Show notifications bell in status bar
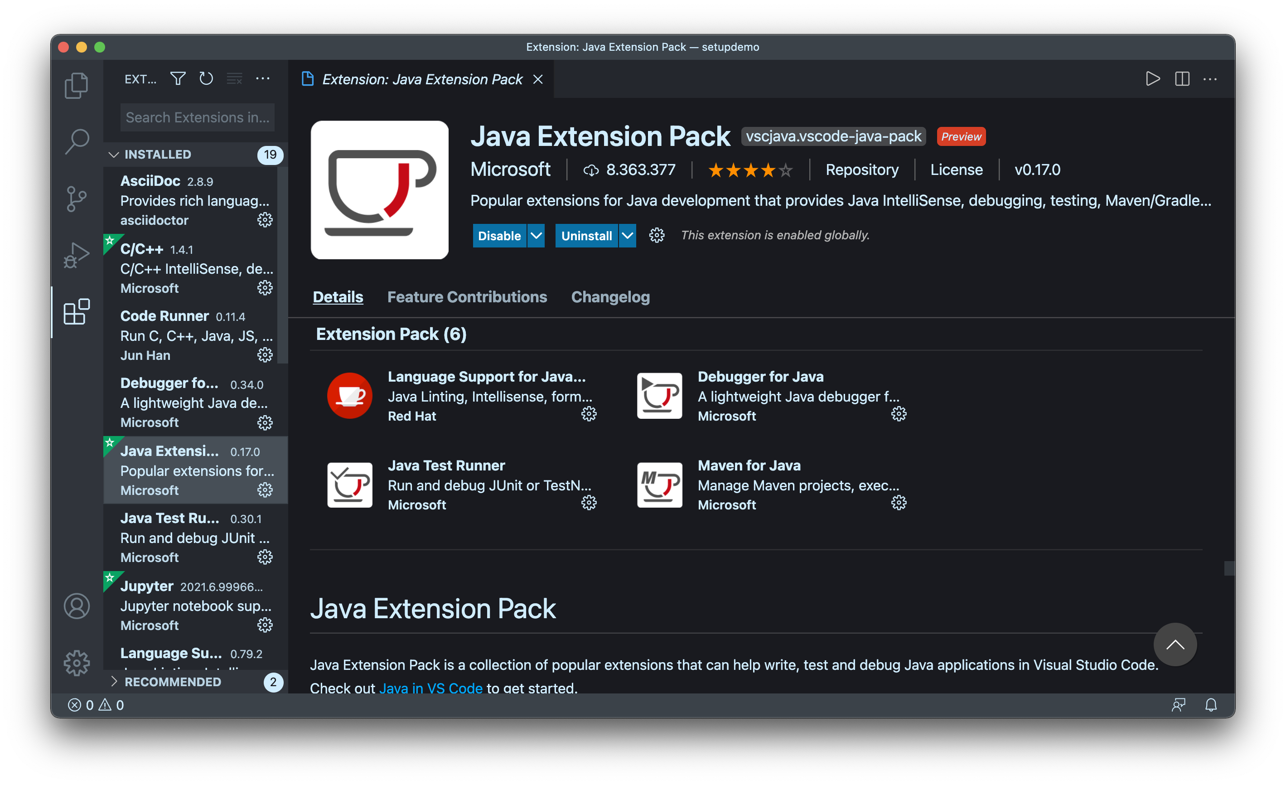Image resolution: width=1286 pixels, height=785 pixels. [x=1211, y=705]
